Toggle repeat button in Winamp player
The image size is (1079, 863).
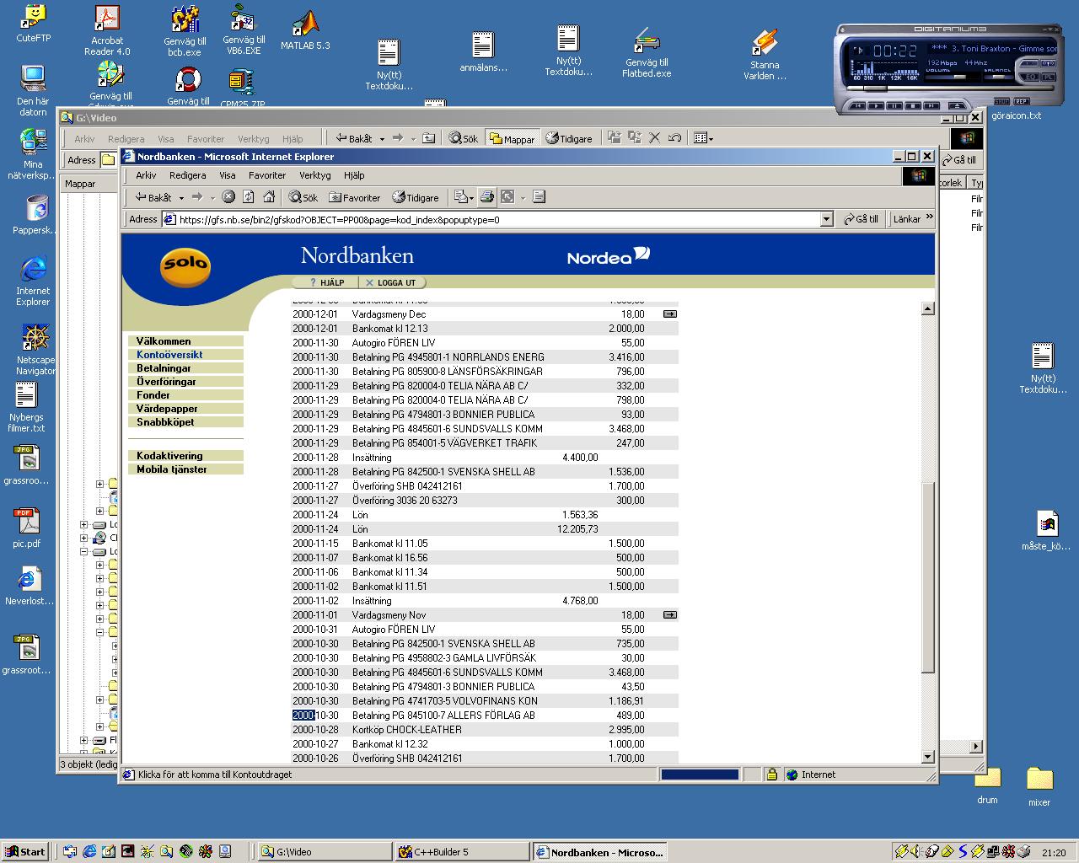[1022, 101]
